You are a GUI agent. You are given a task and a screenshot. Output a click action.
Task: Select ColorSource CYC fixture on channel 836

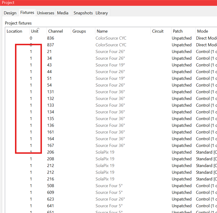pyautogui.click(x=111, y=38)
